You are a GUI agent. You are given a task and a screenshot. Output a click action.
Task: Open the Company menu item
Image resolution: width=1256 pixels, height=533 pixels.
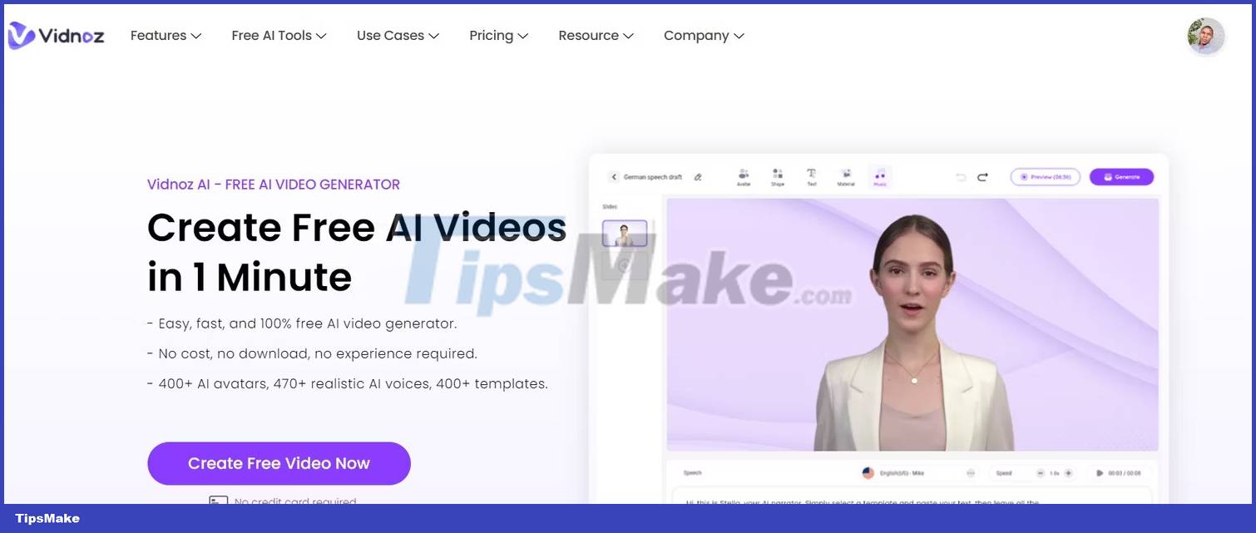(x=703, y=35)
